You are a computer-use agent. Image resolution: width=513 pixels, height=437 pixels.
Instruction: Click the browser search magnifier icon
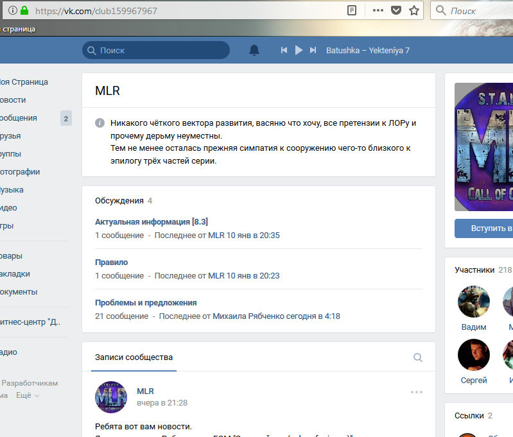(440, 10)
